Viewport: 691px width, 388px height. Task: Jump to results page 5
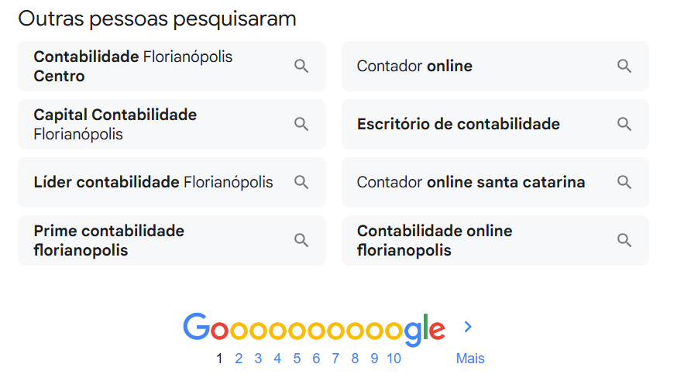pyautogui.click(x=297, y=359)
